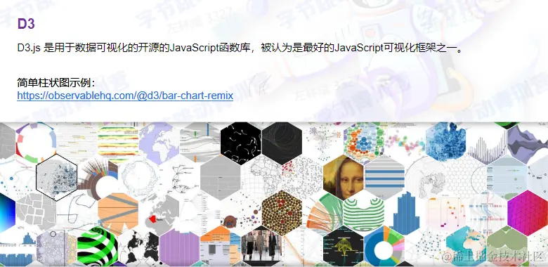Viewport: 548px width, 267px height.
Task: Select the black-outlined dot scatter hexagon
Action: [x=56, y=178]
